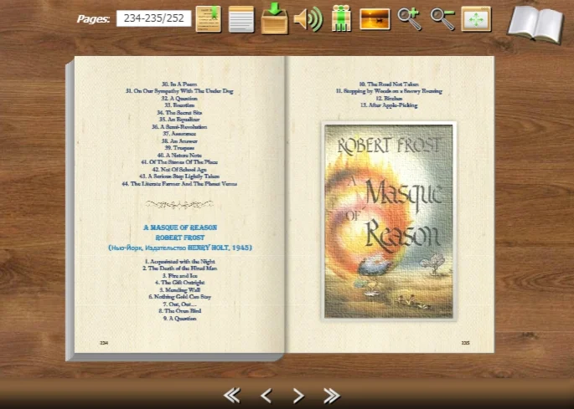
Task: Open the sunset picture gallery icon
Action: coord(375,19)
